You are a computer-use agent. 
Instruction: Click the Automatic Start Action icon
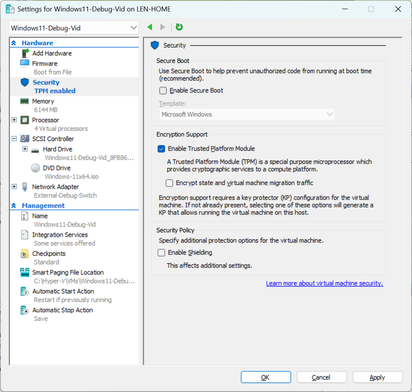pyautogui.click(x=25, y=291)
